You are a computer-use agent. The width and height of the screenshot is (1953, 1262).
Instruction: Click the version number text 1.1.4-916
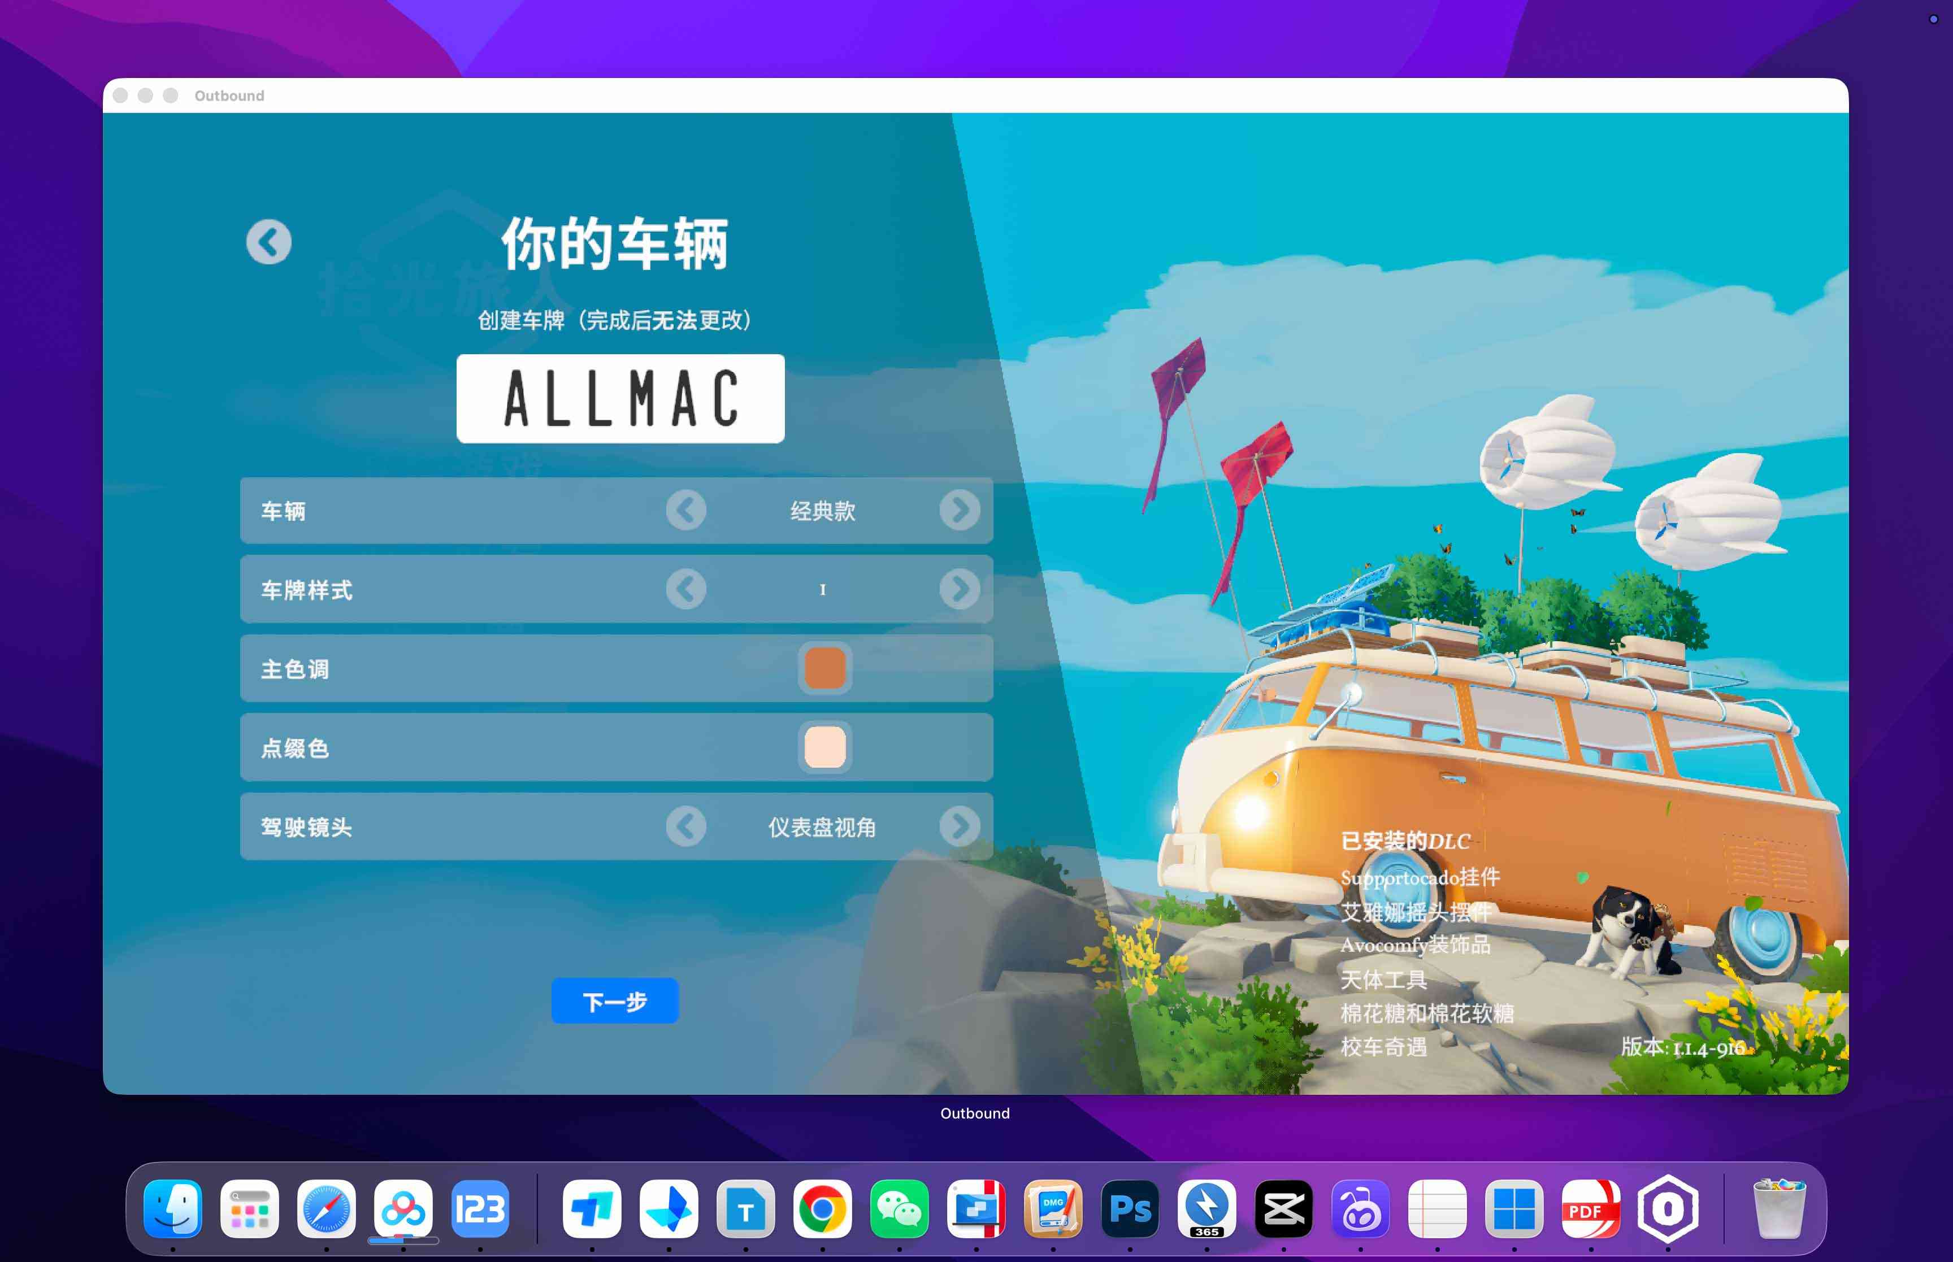tap(1709, 1048)
